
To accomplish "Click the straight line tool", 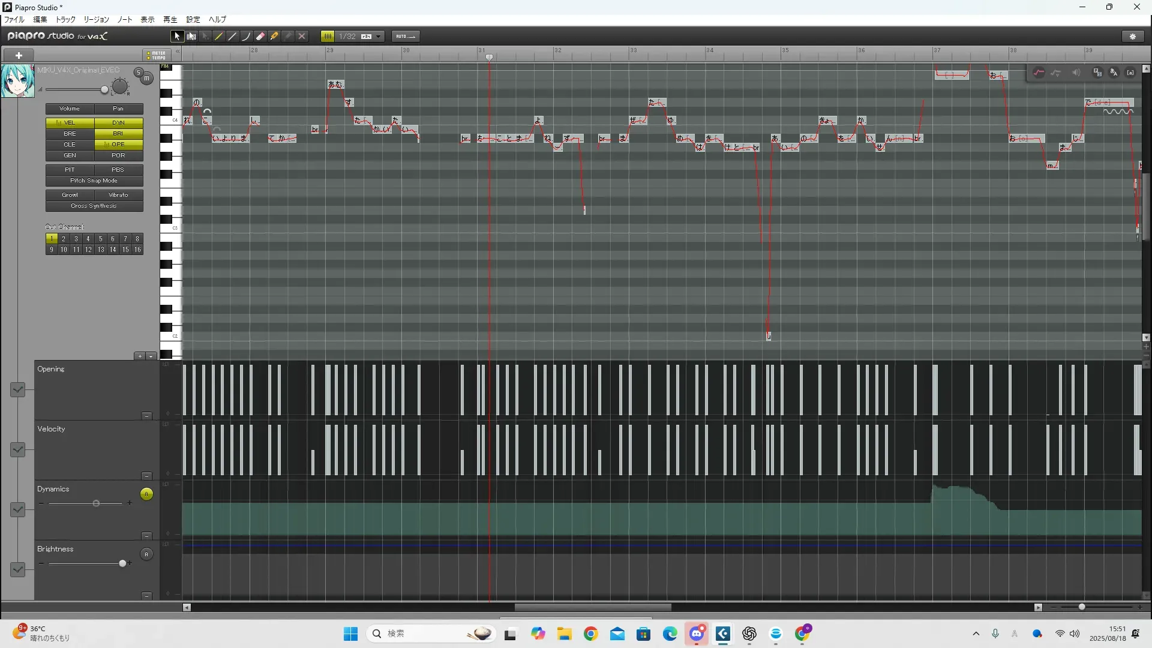I will coord(233,37).
